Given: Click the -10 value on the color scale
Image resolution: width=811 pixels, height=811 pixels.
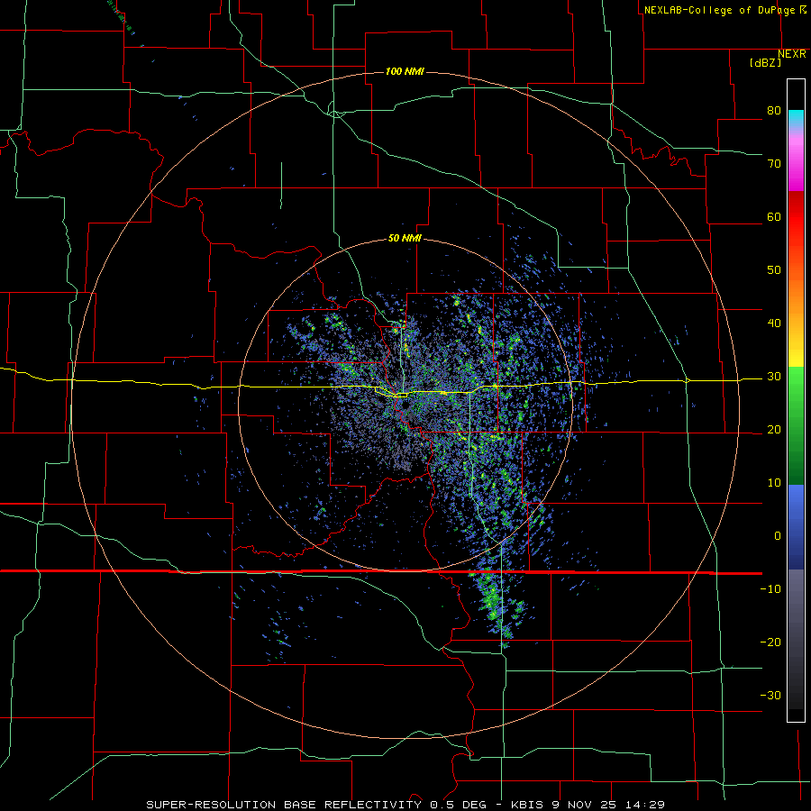Looking at the screenshot, I should [x=770, y=589].
